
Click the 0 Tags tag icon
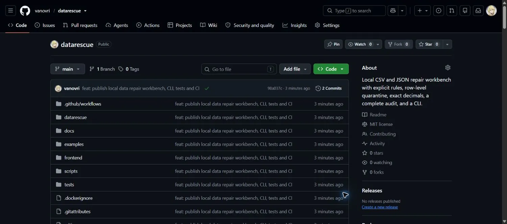pyautogui.click(x=121, y=69)
